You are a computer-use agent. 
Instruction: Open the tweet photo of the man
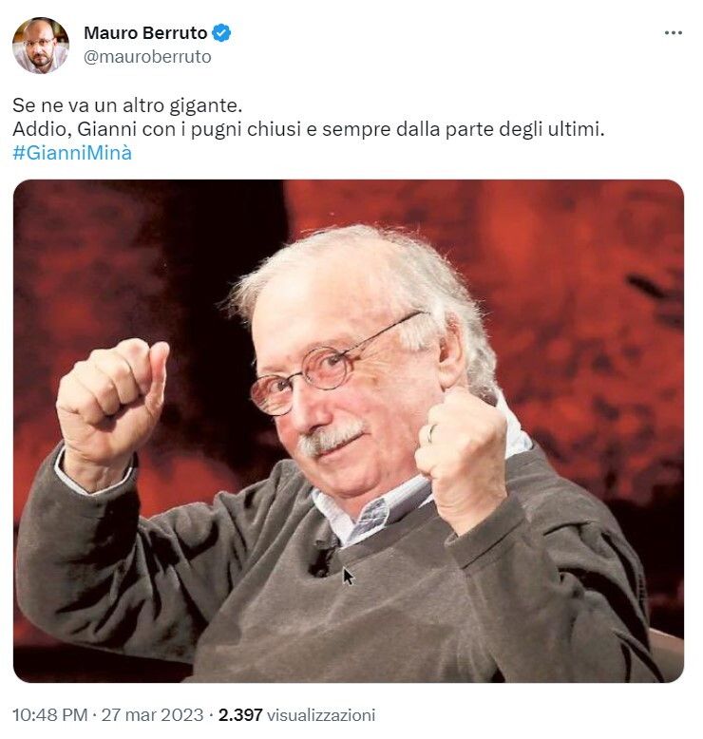(349, 431)
